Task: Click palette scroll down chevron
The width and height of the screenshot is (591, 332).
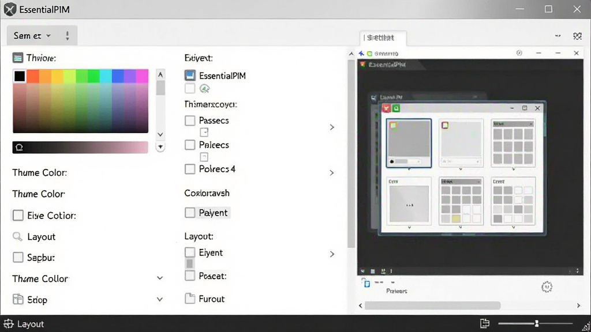Action: click(x=160, y=134)
